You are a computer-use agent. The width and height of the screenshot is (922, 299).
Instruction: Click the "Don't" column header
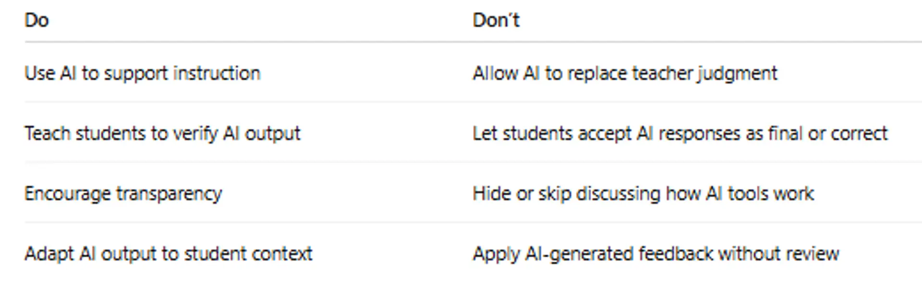496,21
